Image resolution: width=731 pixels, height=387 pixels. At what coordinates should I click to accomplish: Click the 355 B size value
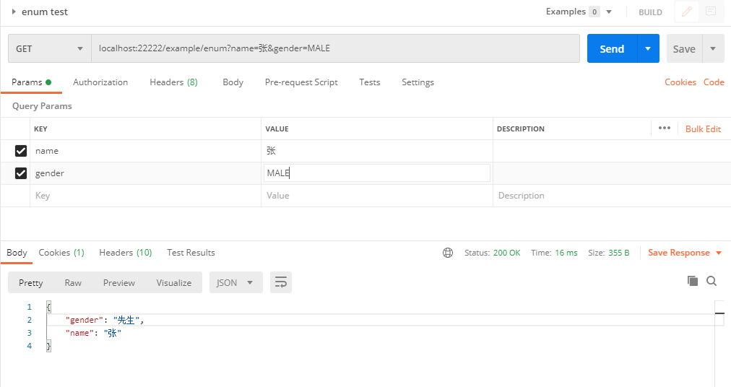pos(618,253)
